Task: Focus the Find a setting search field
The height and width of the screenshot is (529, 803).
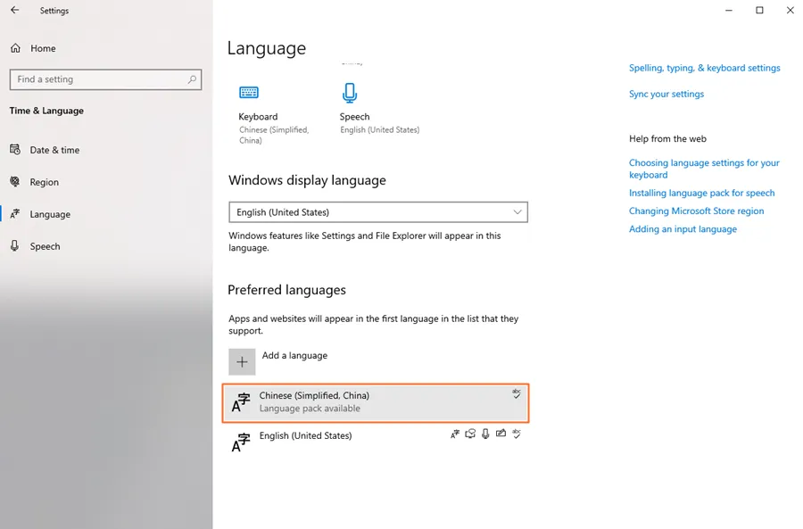Action: [x=98, y=79]
